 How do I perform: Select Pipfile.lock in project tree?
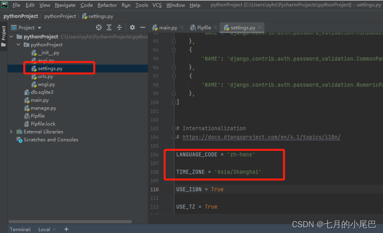click(40, 124)
